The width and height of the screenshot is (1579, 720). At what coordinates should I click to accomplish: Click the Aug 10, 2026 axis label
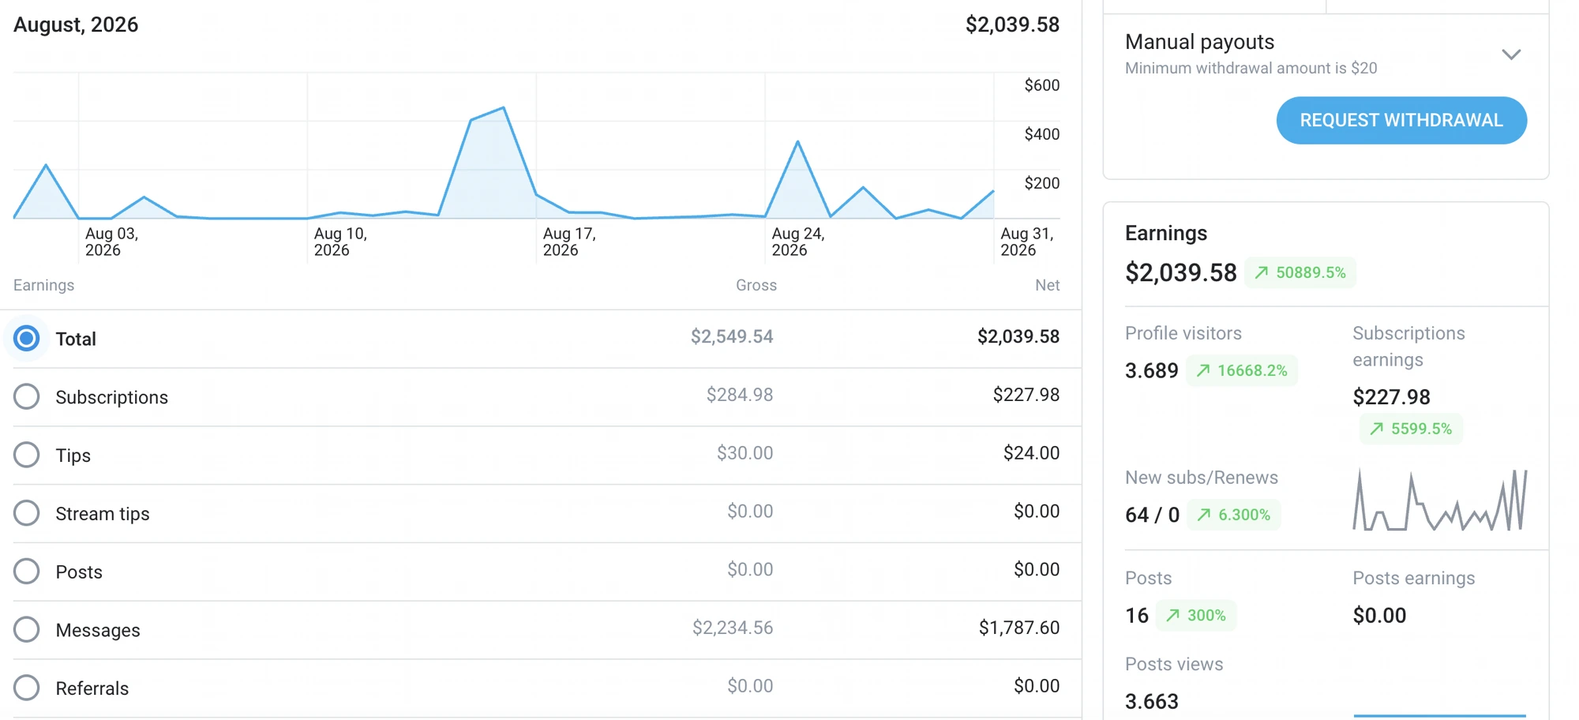coord(340,242)
